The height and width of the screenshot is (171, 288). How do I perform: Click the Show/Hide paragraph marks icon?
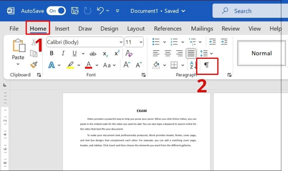point(206,65)
